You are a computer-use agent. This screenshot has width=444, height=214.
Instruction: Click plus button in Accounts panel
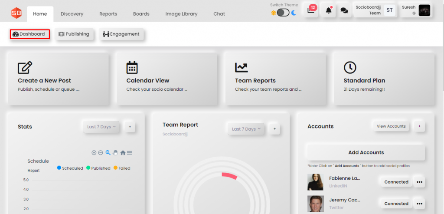[419, 126]
